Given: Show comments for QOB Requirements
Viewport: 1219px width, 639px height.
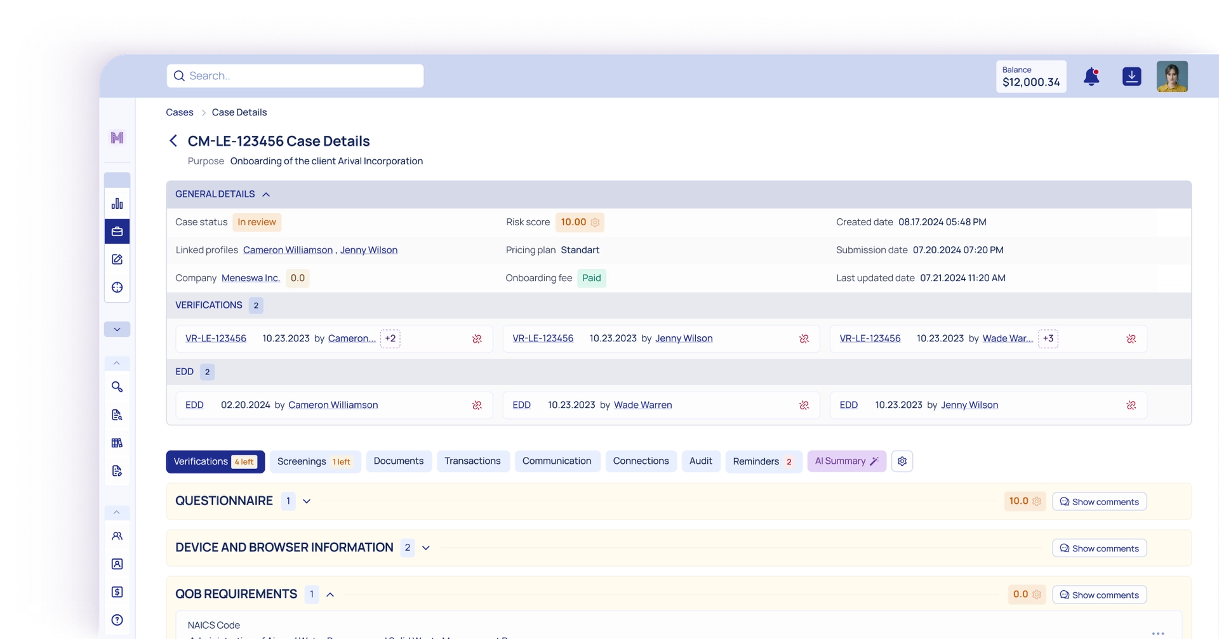Looking at the screenshot, I should point(1099,595).
